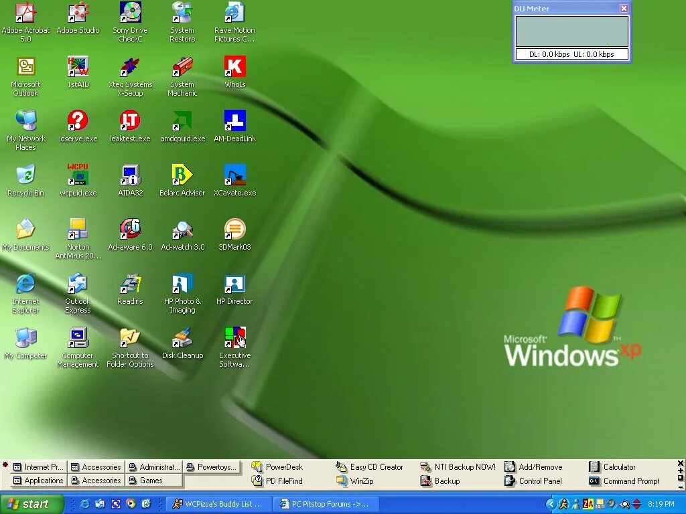Screen dimensions: 686x514
Task: Open the Administrat... toolbar group
Action: point(154,466)
